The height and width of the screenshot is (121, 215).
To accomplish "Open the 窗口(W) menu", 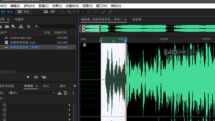I will pos(101,6).
